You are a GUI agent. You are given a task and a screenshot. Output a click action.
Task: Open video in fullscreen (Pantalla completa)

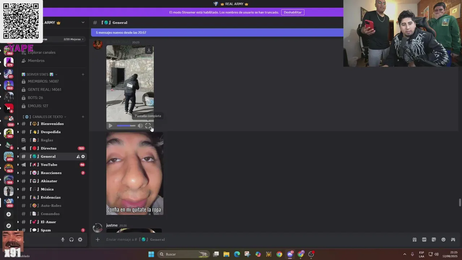(x=148, y=126)
